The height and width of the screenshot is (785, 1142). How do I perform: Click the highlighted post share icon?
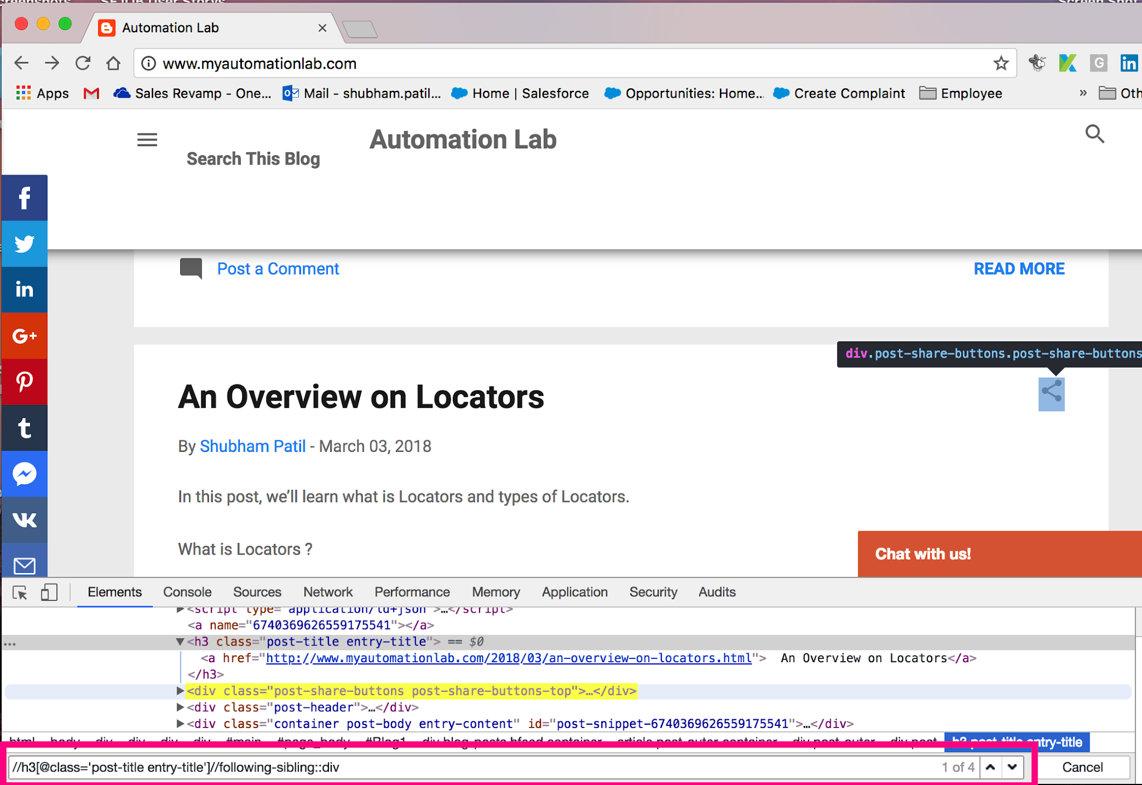[x=1051, y=394]
